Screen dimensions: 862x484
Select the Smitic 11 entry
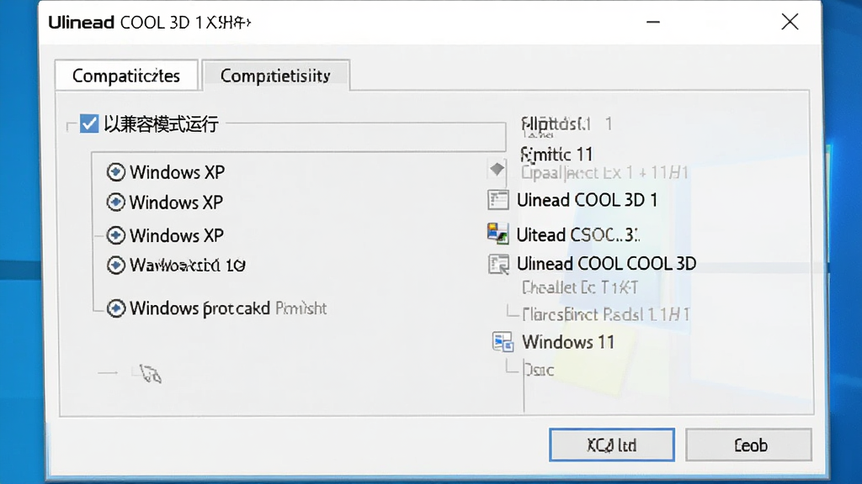[x=556, y=155]
